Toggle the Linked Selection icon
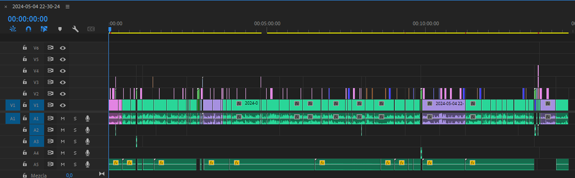The height and width of the screenshot is (178, 575). [44, 29]
